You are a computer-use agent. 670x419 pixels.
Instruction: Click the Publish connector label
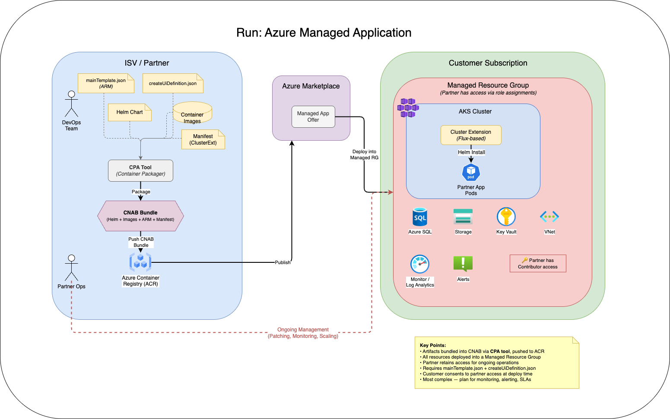(283, 262)
